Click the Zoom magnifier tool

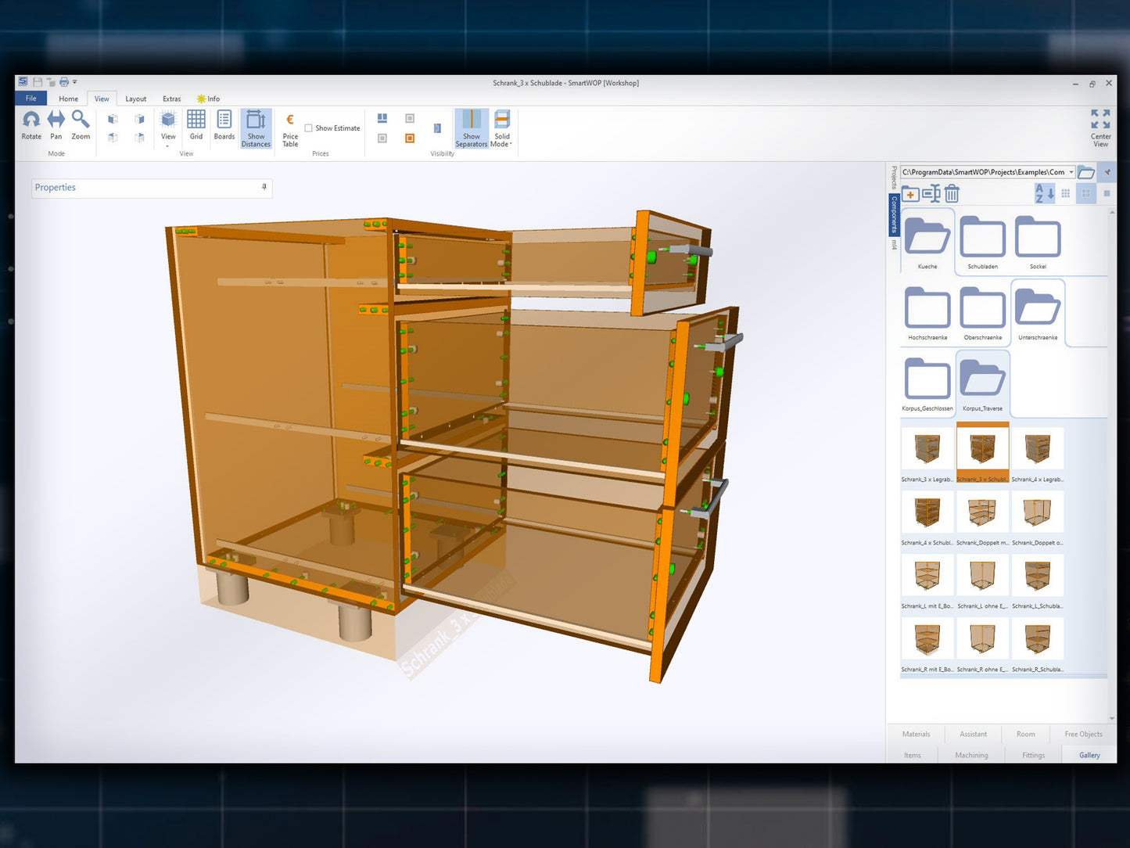click(81, 125)
